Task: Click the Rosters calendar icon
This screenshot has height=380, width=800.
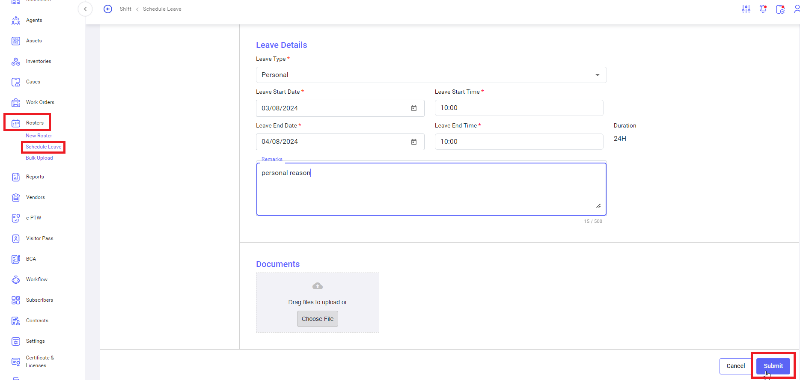Action: click(x=16, y=123)
